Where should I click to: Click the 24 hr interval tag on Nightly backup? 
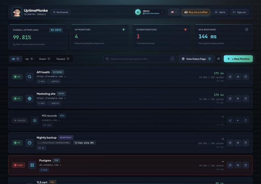click(41, 148)
